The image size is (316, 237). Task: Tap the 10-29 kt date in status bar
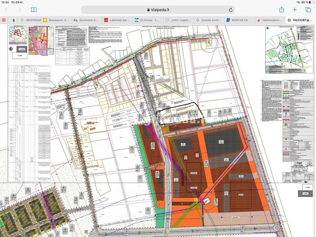pos(17,2)
